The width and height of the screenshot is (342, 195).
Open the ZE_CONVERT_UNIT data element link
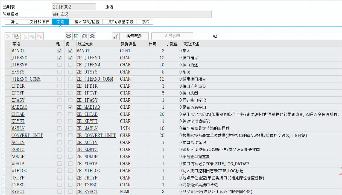96,135
